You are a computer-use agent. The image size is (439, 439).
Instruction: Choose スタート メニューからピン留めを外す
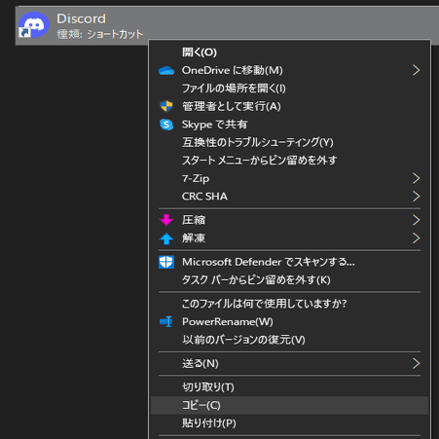pos(289,161)
